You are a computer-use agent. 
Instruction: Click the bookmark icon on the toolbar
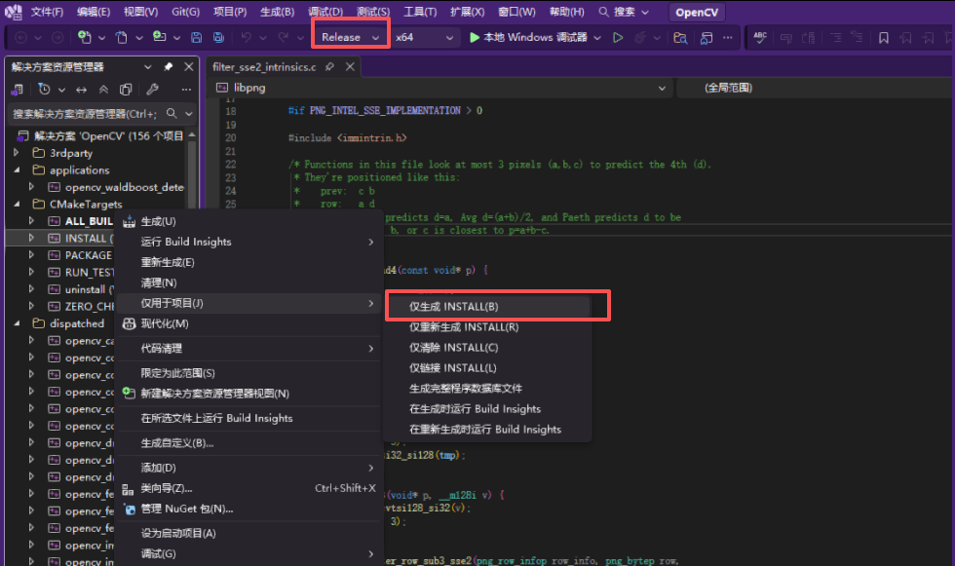[x=881, y=36]
